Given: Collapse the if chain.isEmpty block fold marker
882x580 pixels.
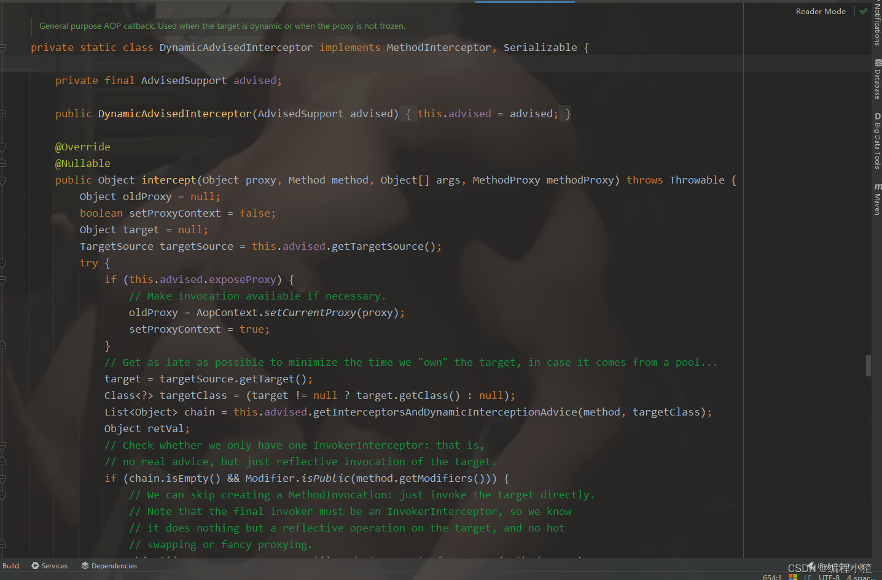Looking at the screenshot, I should click(x=3, y=479).
